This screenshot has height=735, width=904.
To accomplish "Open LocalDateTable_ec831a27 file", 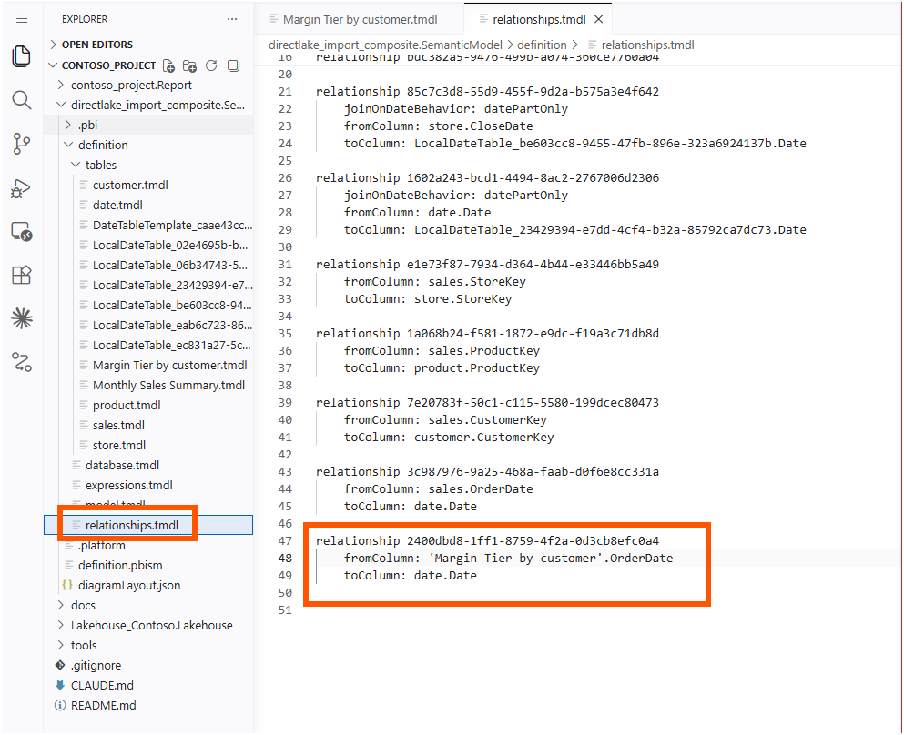I will point(171,346).
